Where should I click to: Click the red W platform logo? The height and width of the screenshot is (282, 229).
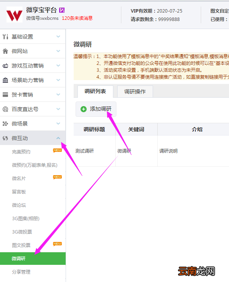tap(15, 15)
